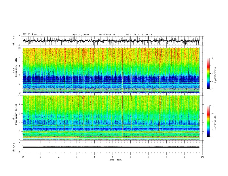Click the ch.1 spectrogram color scale bar
The image size is (228, 176).
tap(208, 74)
